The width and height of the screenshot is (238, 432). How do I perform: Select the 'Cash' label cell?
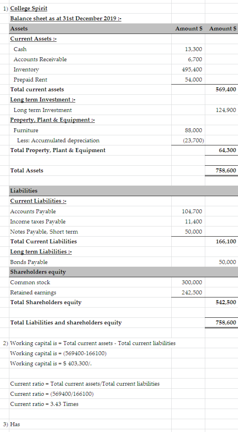[20, 49]
